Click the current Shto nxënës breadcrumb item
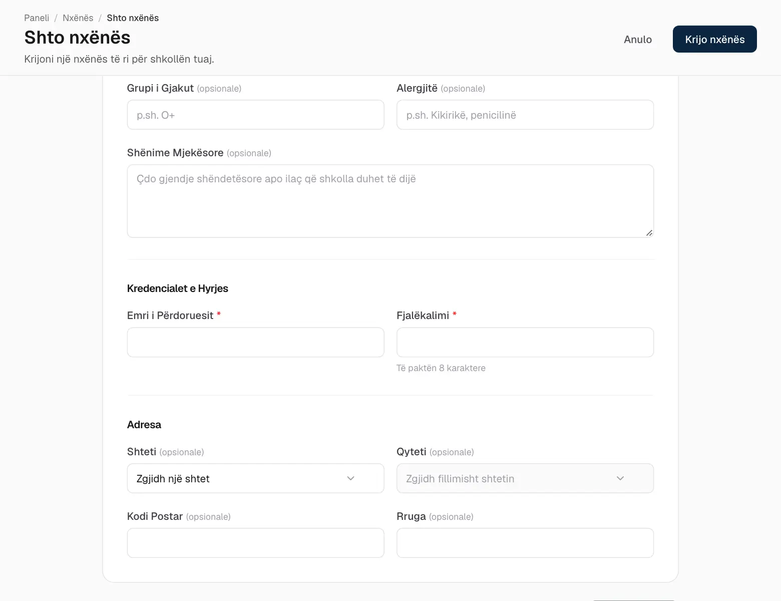 point(133,18)
